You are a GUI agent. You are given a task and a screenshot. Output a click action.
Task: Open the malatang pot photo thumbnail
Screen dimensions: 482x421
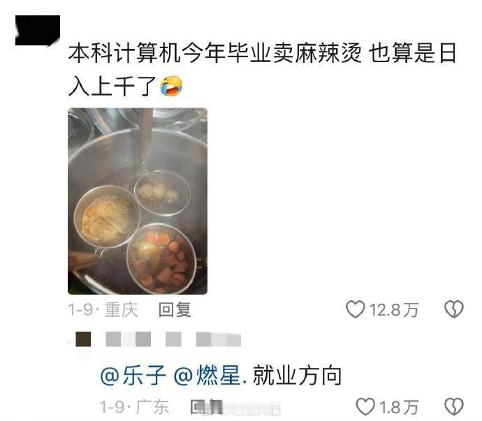click(138, 201)
